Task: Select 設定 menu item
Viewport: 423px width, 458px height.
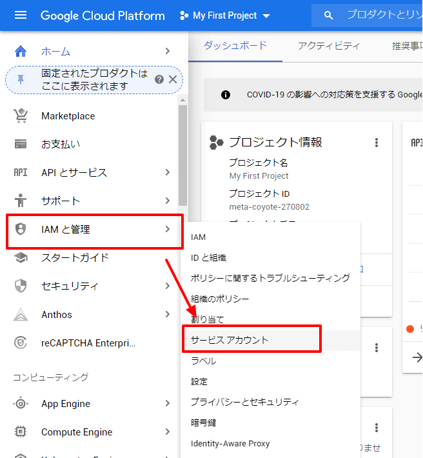Action: coord(270,381)
